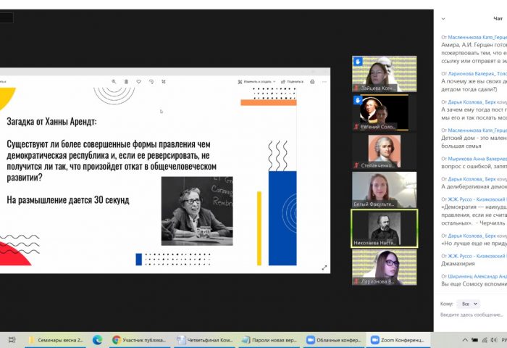Screen dimensions: 507x348
Task: Switch to 'Семинары весна' folder in taskbar
Action: coord(56,339)
